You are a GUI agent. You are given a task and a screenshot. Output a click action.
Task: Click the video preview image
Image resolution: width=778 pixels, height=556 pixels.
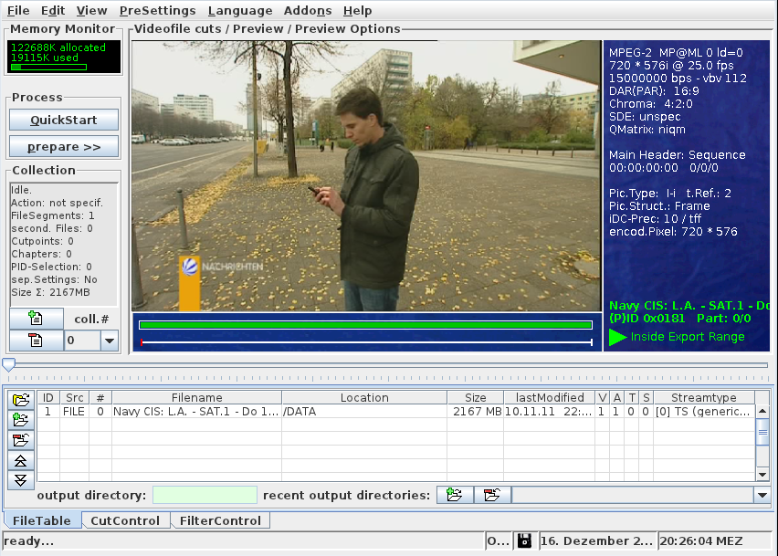click(x=366, y=176)
